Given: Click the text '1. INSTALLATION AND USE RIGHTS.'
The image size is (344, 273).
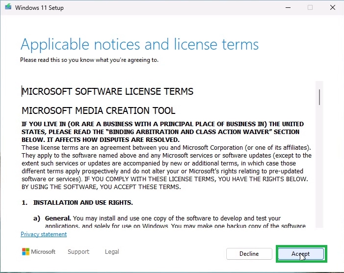Looking at the screenshot, I should [77, 203].
